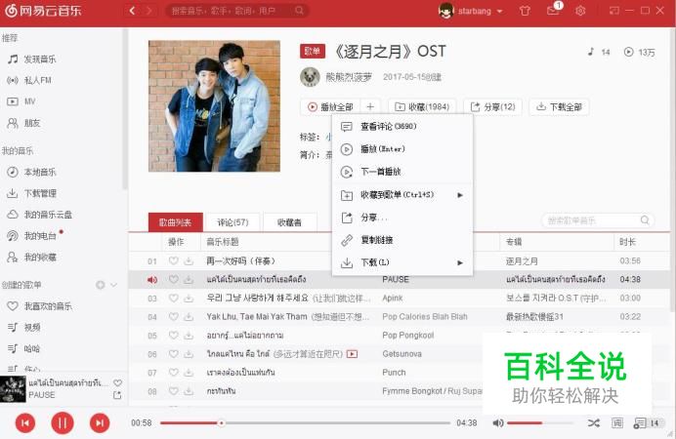Open 我喜欢的音乐 playlist

coord(40,306)
